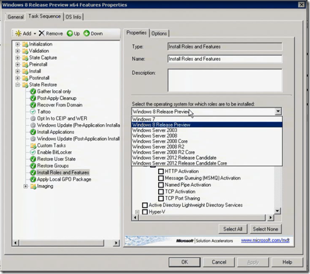Click green check icon for Recover From Domain
The image size is (310, 274).
(33, 105)
